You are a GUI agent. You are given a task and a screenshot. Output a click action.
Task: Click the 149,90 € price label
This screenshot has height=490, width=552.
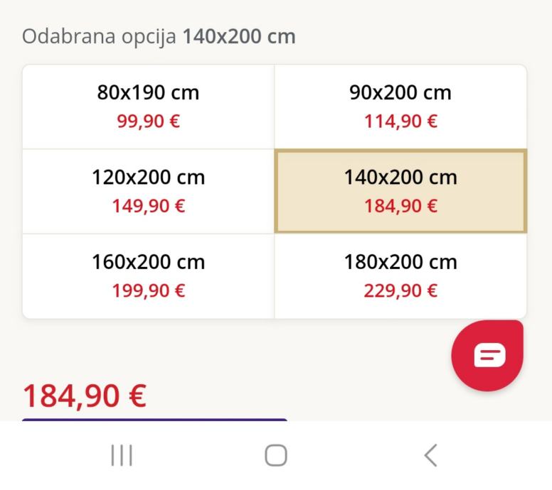point(148,207)
